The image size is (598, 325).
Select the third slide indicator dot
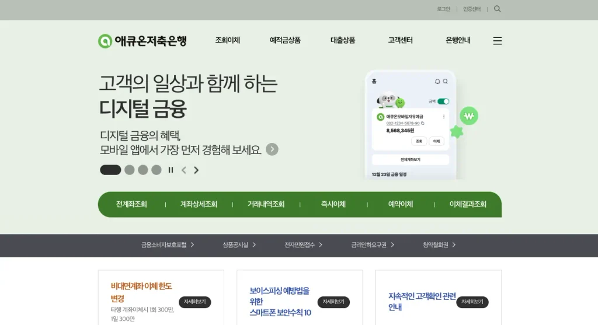pyautogui.click(x=143, y=170)
